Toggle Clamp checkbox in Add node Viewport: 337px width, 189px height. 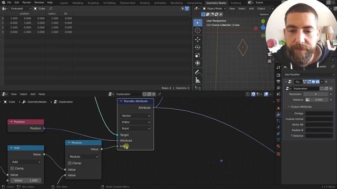pyautogui.click(x=12, y=169)
